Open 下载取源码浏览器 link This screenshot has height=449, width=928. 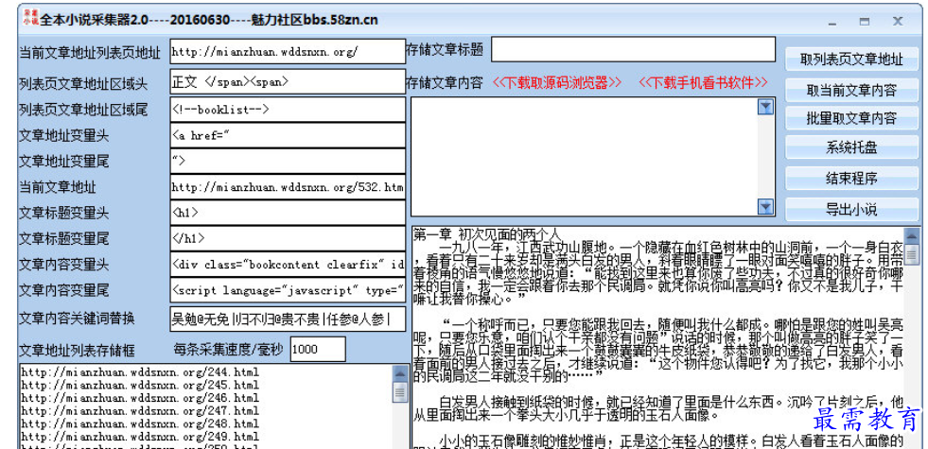point(557,82)
